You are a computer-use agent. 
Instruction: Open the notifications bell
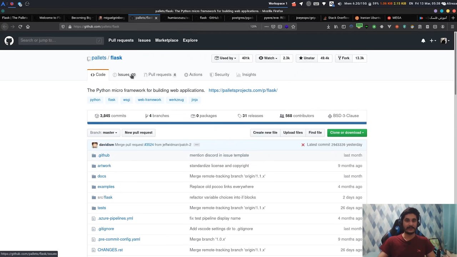point(423,41)
